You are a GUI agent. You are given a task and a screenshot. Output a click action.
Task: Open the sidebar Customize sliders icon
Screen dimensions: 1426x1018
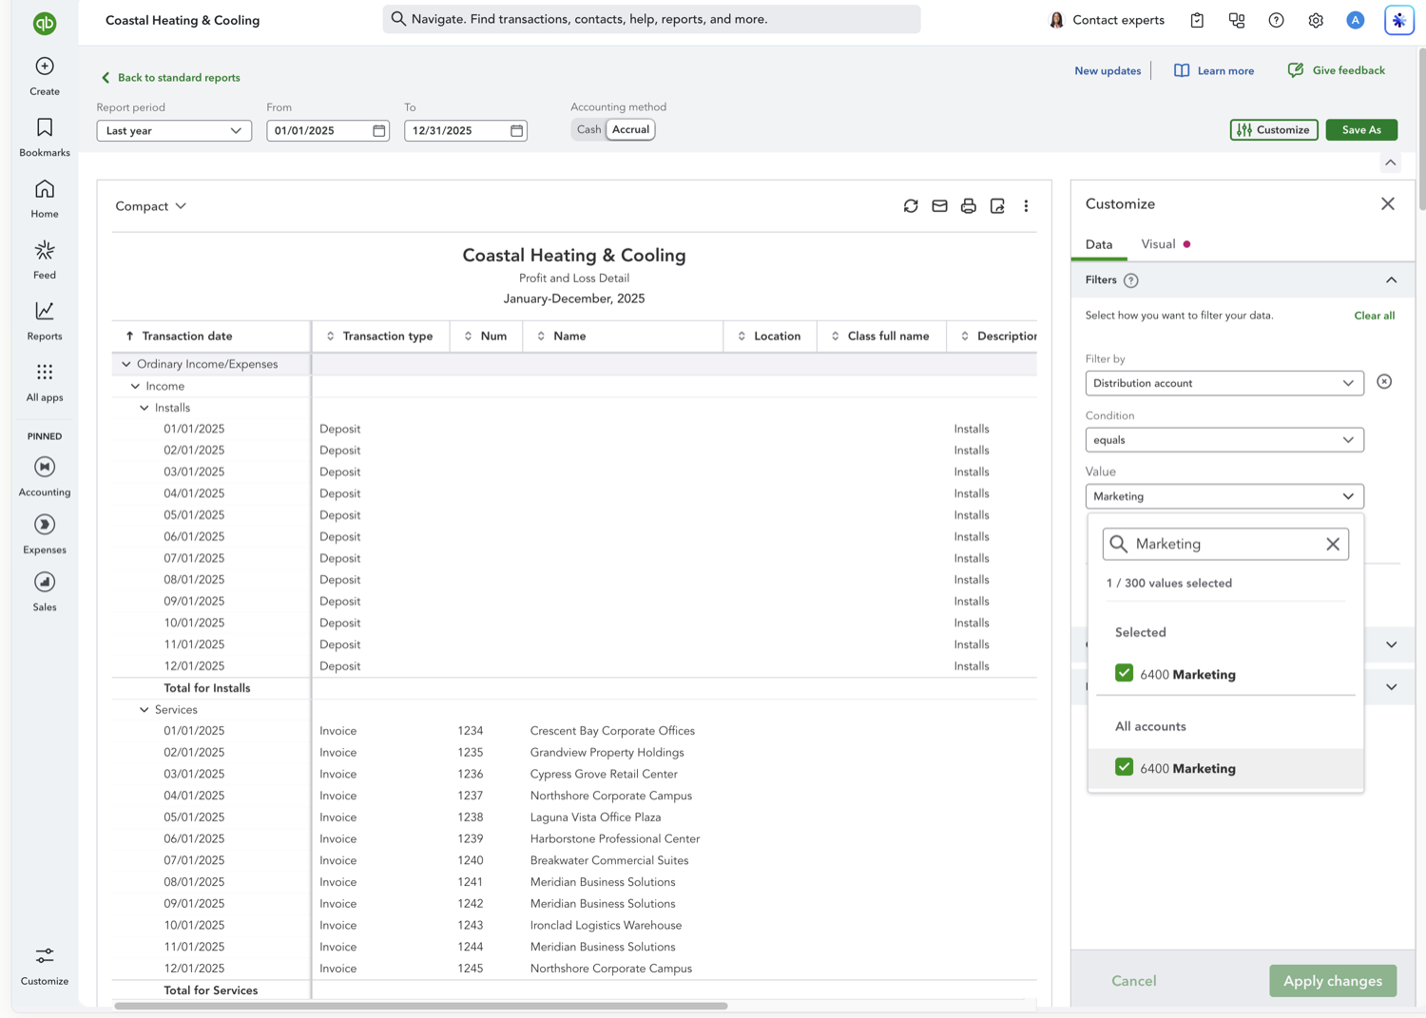45,955
